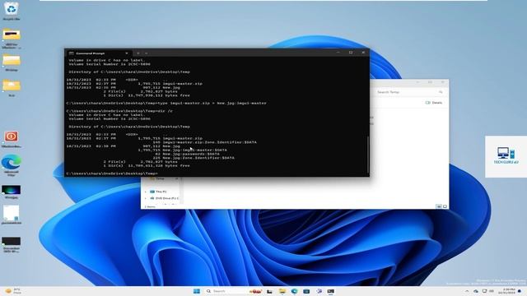Show hidden system tray icons
This screenshot has height=296, width=527.
point(467,291)
